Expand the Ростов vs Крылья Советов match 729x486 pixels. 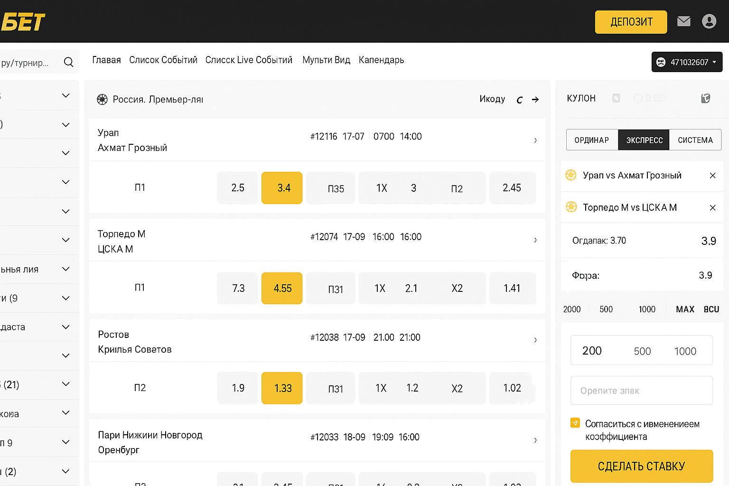(x=535, y=340)
